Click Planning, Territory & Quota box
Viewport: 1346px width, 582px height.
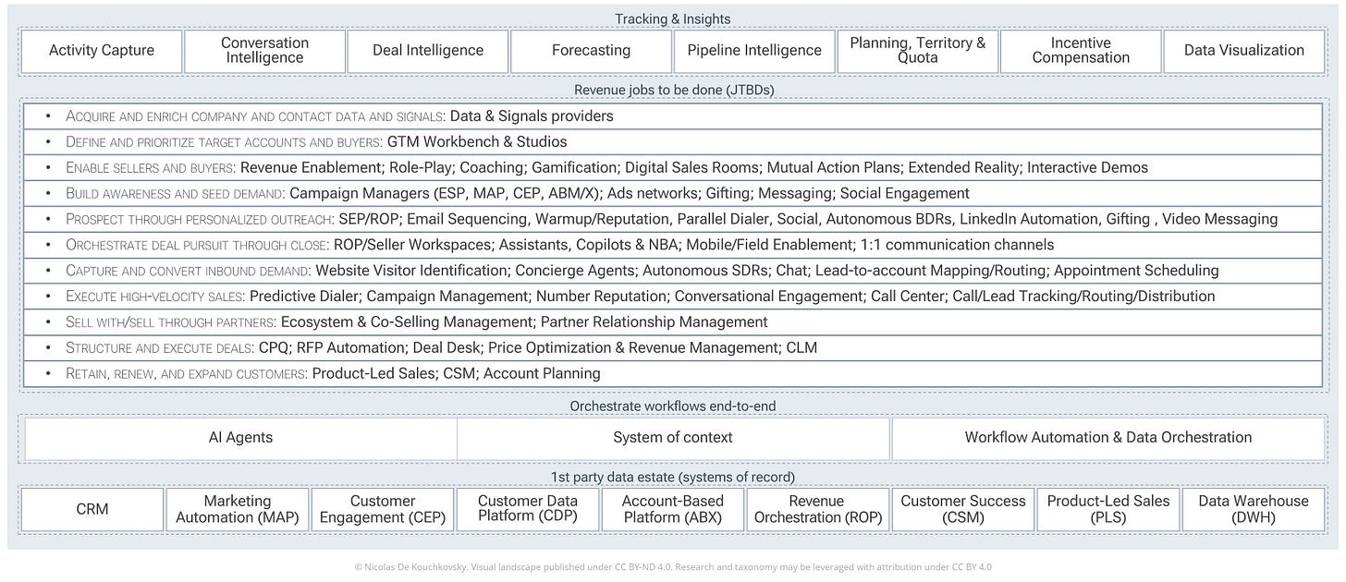coord(917,51)
